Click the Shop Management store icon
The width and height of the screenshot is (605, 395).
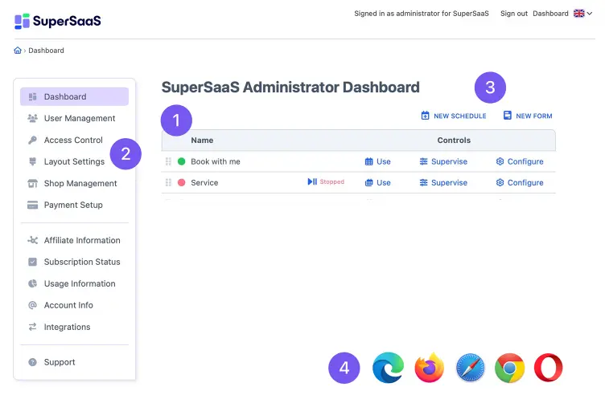click(32, 183)
